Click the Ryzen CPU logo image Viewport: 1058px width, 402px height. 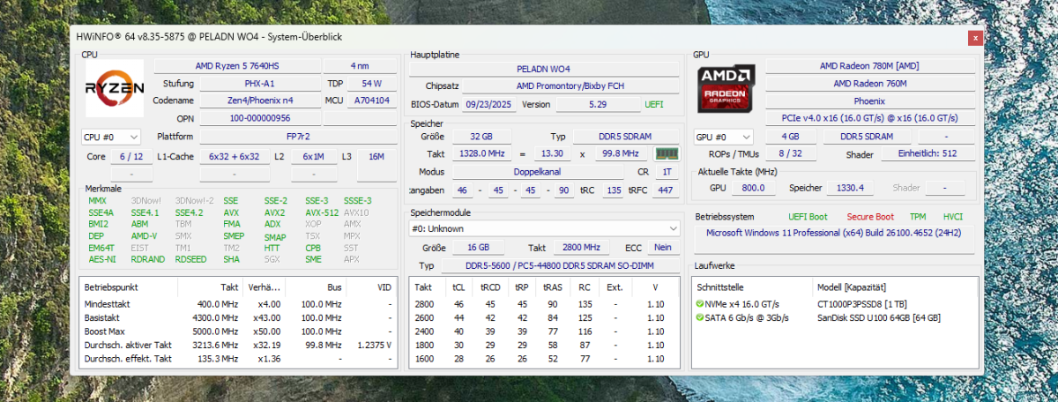(115, 88)
